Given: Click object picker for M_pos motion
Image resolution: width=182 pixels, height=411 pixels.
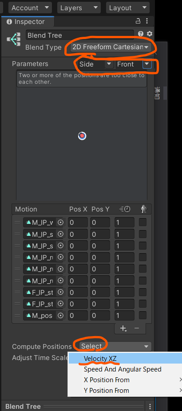Looking at the screenshot, I should point(60,315).
